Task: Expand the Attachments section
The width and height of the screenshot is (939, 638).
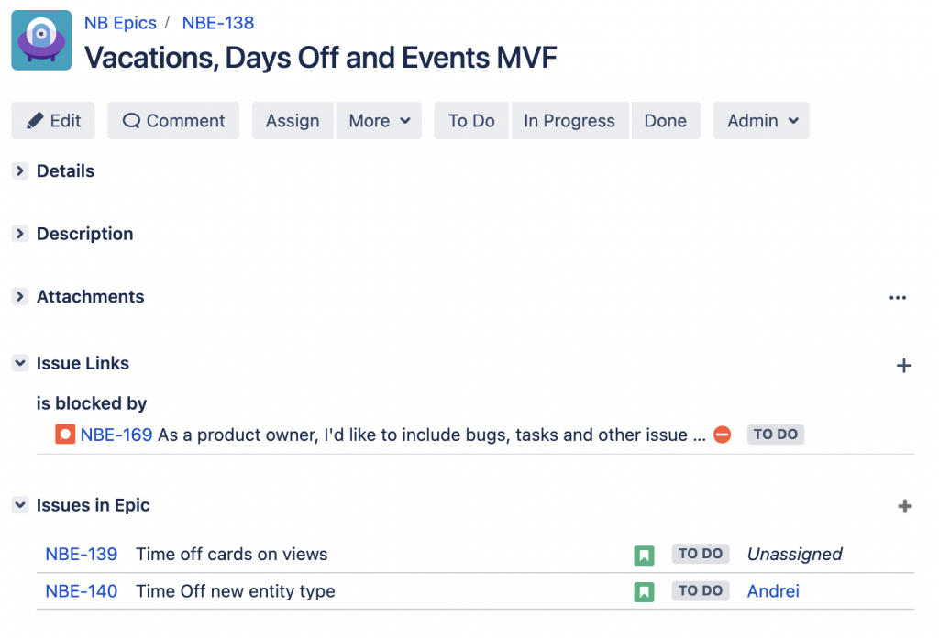Action: pyautogui.click(x=19, y=296)
